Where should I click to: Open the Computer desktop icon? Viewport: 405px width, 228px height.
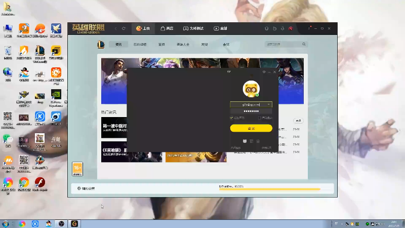8,30
